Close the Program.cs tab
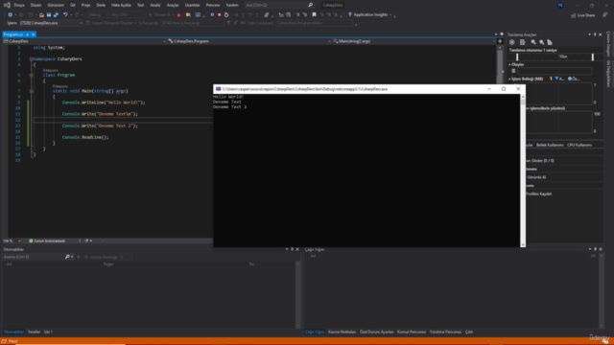 coord(34,34)
